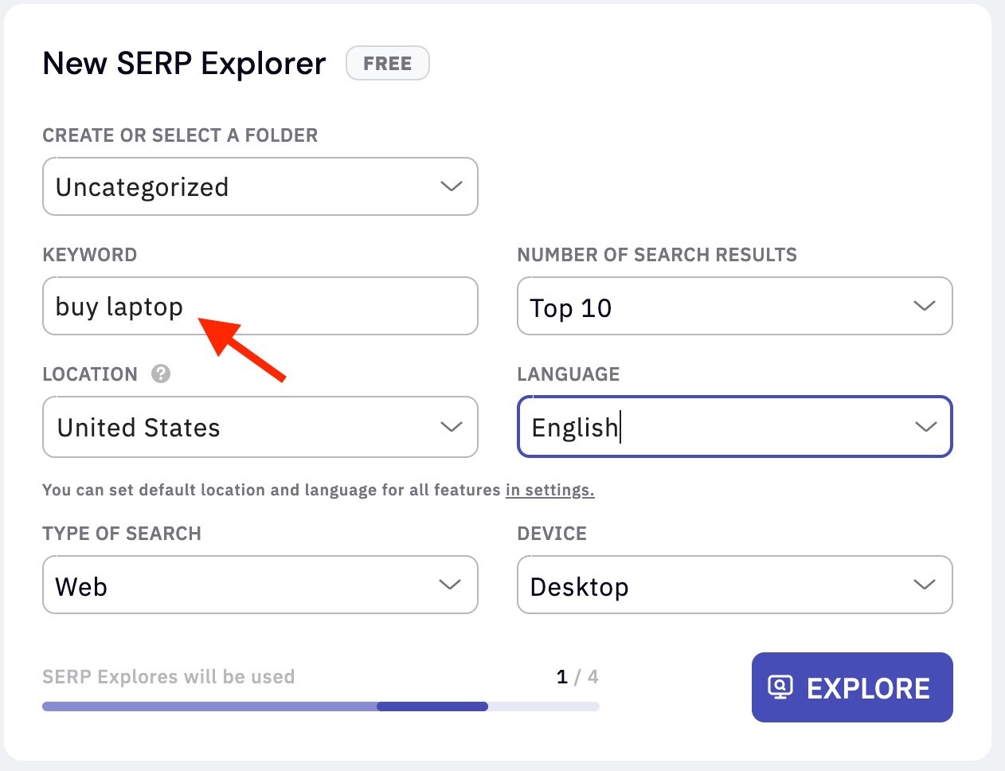The height and width of the screenshot is (771, 1005).
Task: Click the chevron arrow in the Uncategorized folder box
Action: pyautogui.click(x=451, y=186)
